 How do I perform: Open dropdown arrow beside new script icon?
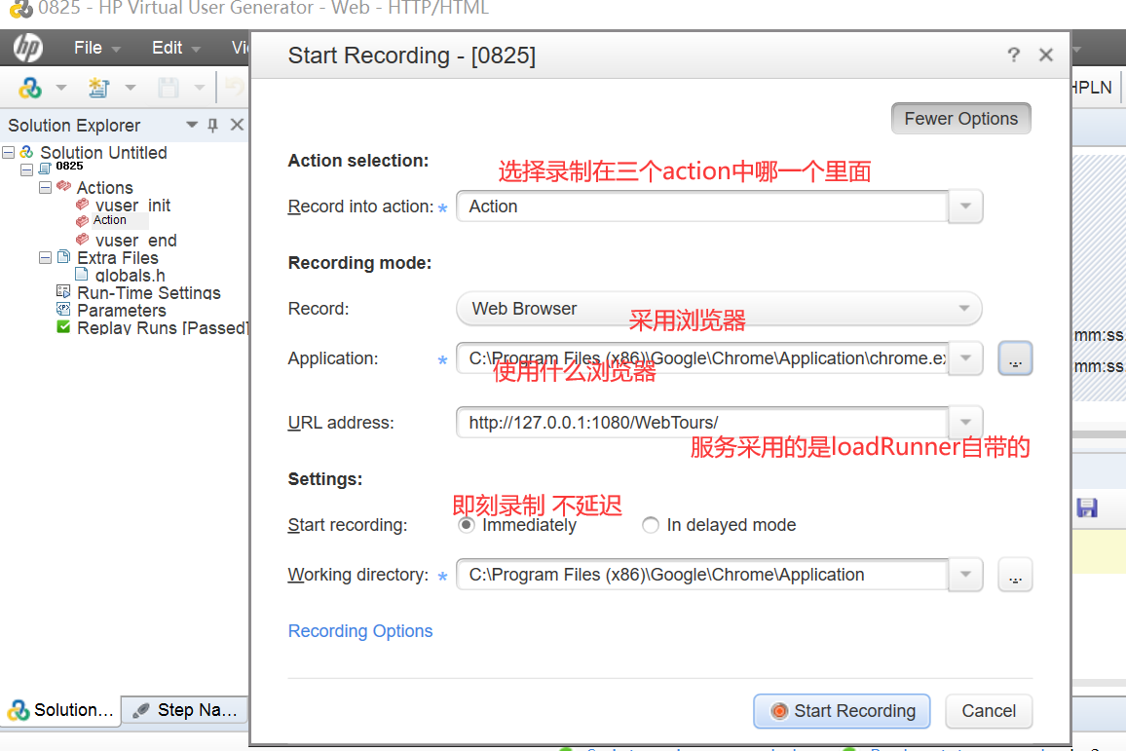(x=61, y=88)
